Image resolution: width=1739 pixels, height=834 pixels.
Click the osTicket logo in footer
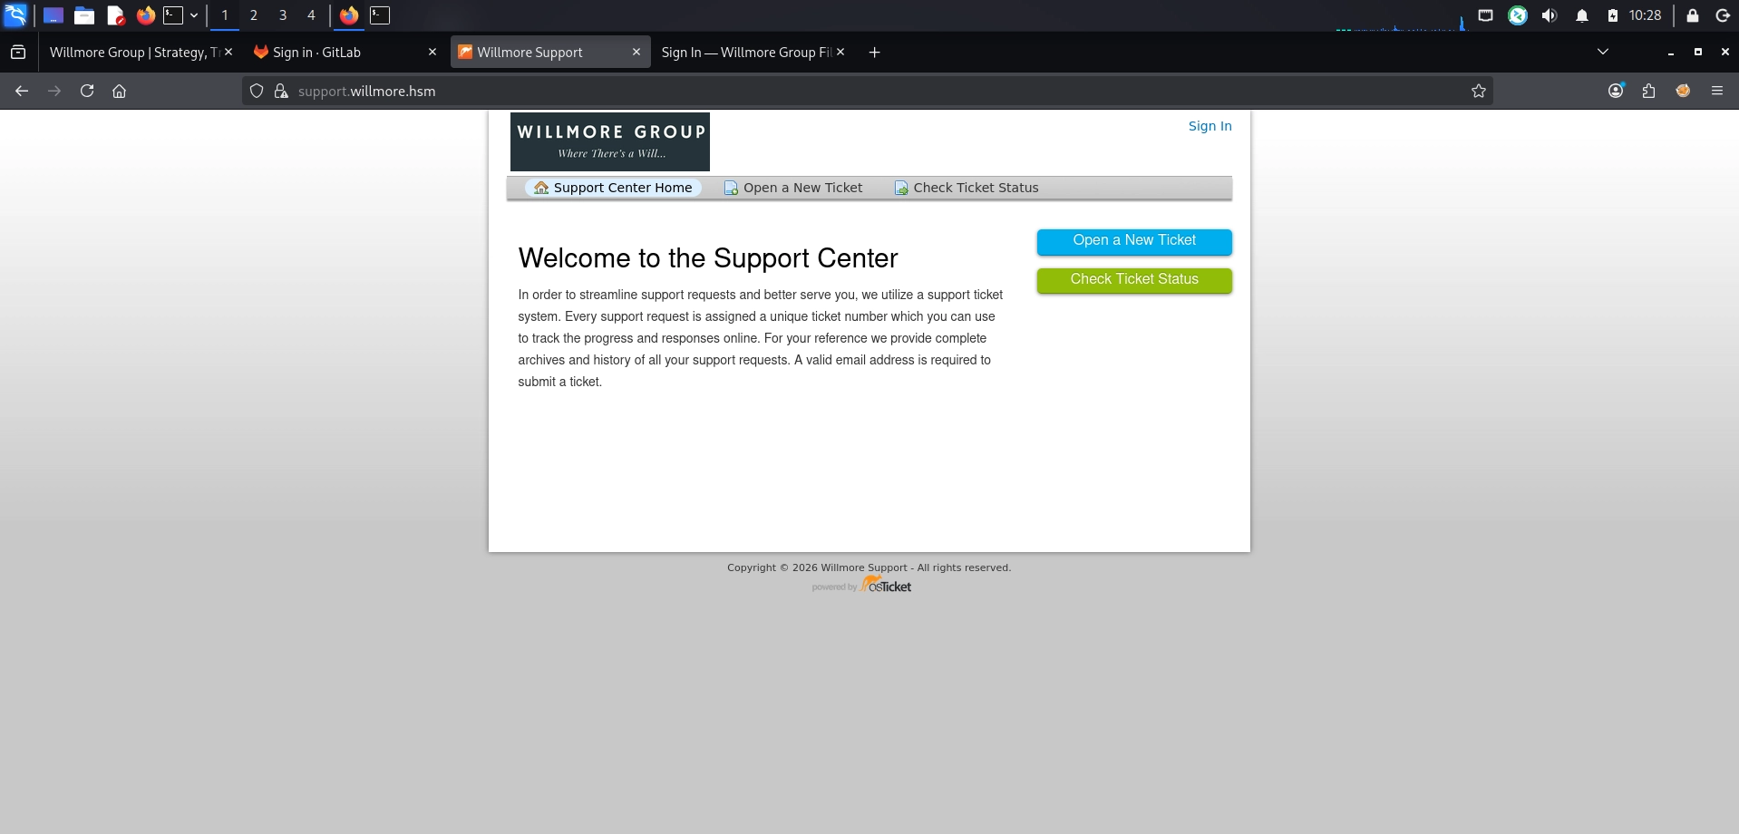coord(886,585)
